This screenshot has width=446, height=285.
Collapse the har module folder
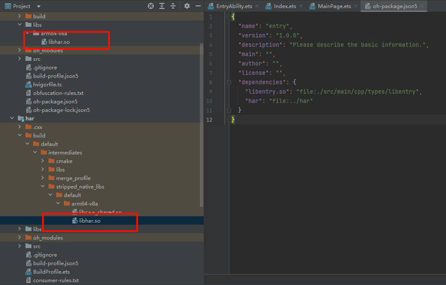click(x=12, y=119)
